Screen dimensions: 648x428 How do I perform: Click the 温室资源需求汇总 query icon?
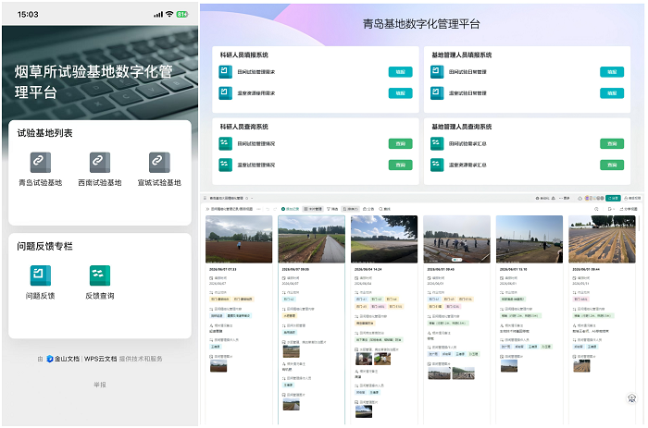tap(437, 165)
